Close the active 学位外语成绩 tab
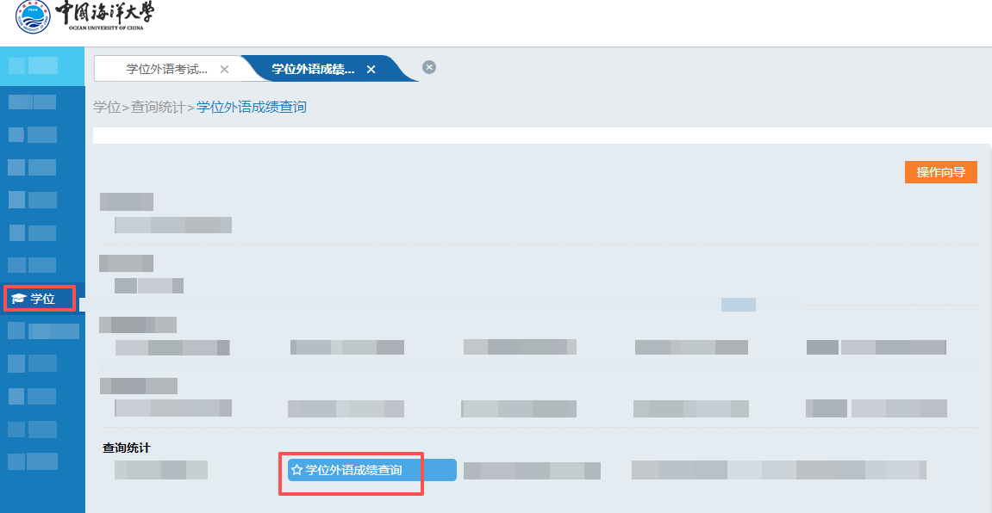Viewport: 992px width, 513px height. 371,70
